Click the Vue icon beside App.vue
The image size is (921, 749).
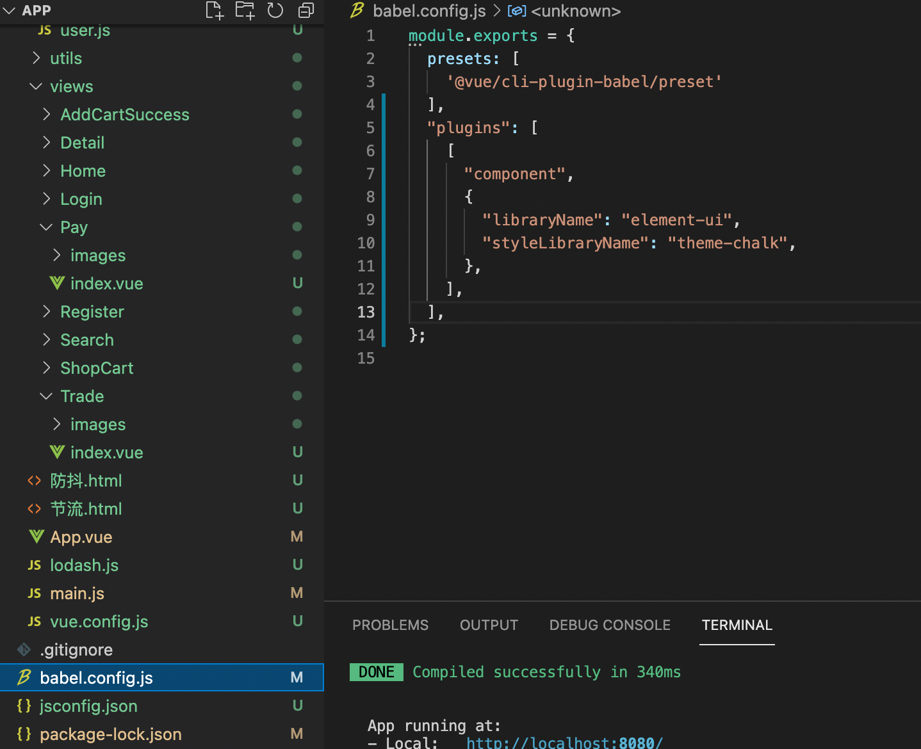(37, 537)
